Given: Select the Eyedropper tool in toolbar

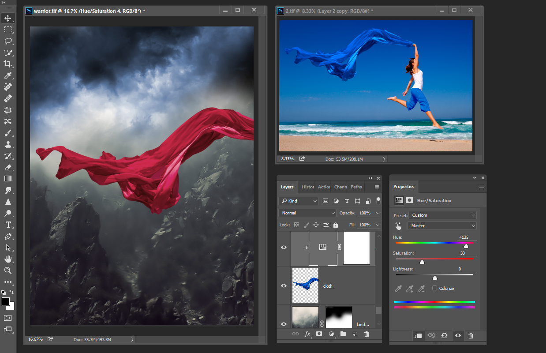Looking at the screenshot, I should point(8,76).
